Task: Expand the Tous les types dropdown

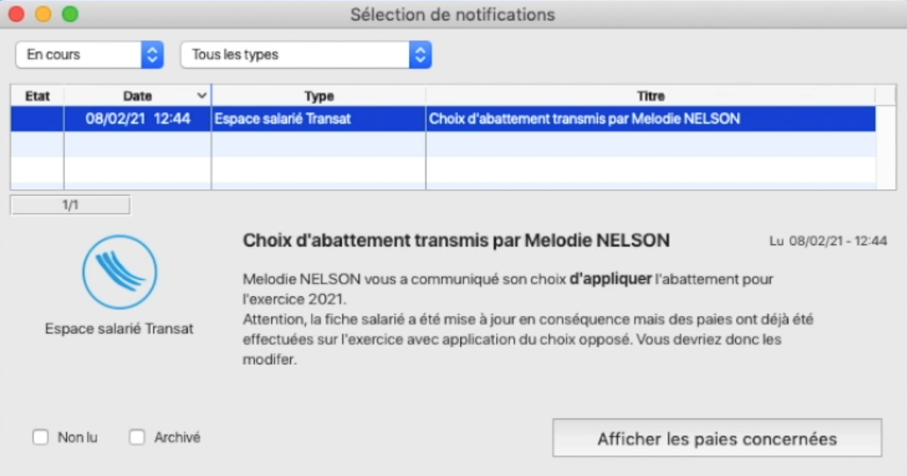Action: (306, 55)
